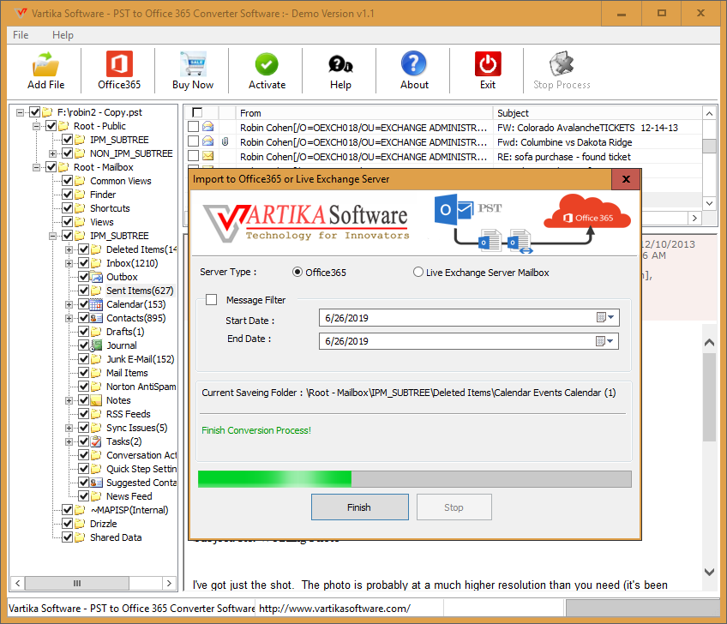Screen dimensions: 727x624
Task: Click the envelope icon of the sofa purchase email
Action: click(x=208, y=156)
